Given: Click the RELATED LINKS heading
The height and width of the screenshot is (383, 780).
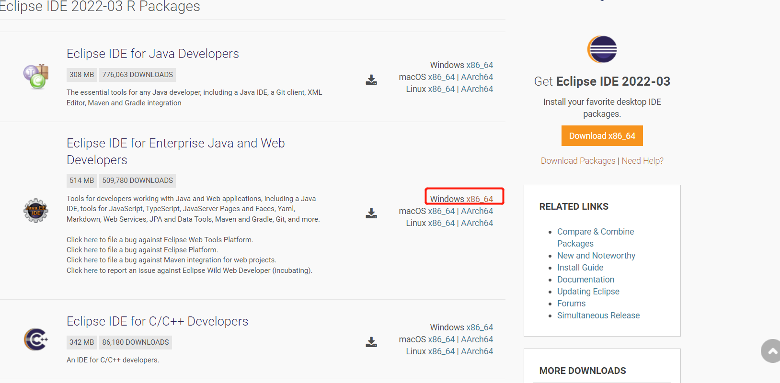Looking at the screenshot, I should [x=574, y=206].
